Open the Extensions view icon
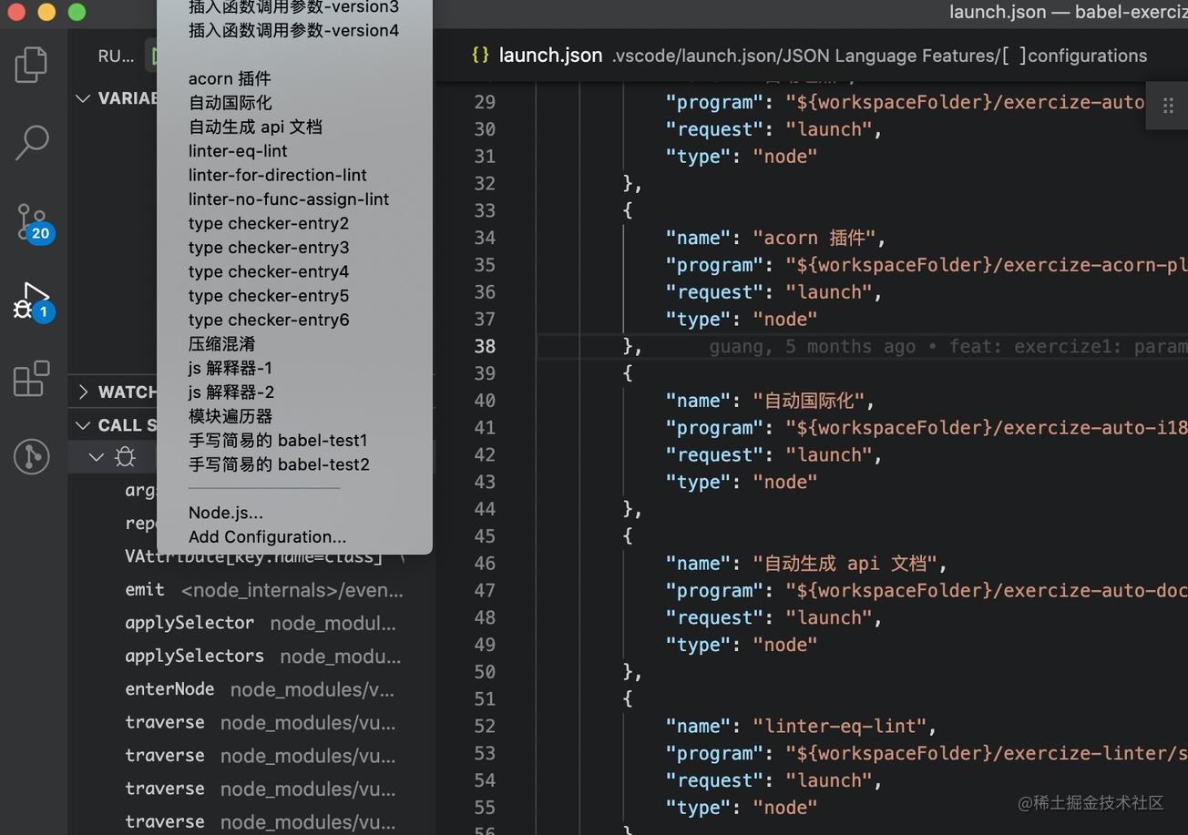Image resolution: width=1188 pixels, height=835 pixels. (32, 379)
